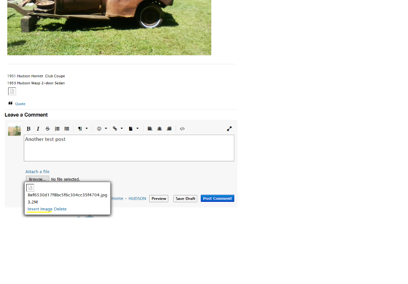Image resolution: width=408 pixels, height=284 pixels.
Task: Apply strikethrough formatting
Action: click(x=48, y=129)
